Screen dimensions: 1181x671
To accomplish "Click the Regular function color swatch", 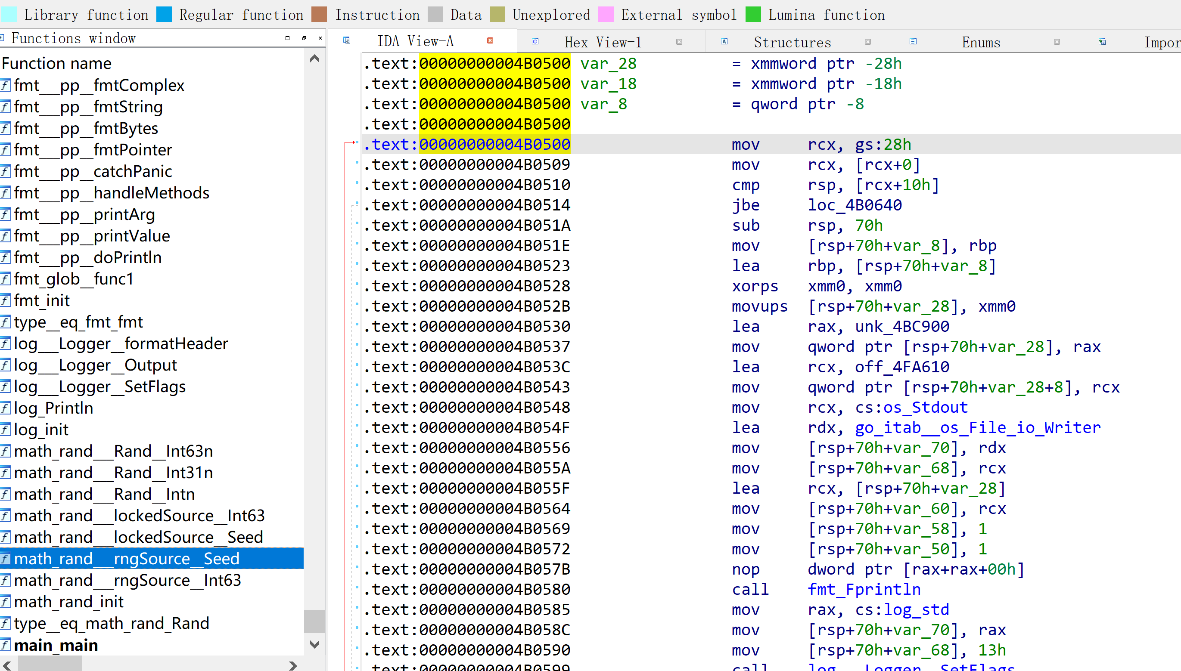I will coord(164,14).
